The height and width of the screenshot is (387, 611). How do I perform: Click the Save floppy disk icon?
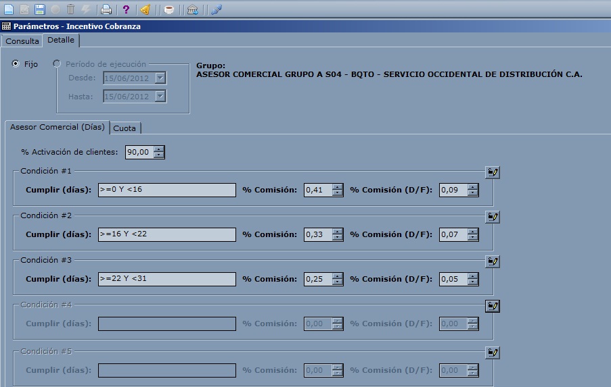(40, 9)
